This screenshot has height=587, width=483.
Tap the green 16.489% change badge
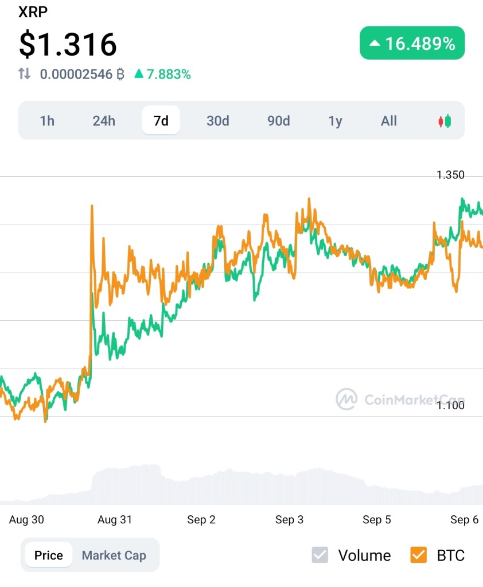coord(412,43)
